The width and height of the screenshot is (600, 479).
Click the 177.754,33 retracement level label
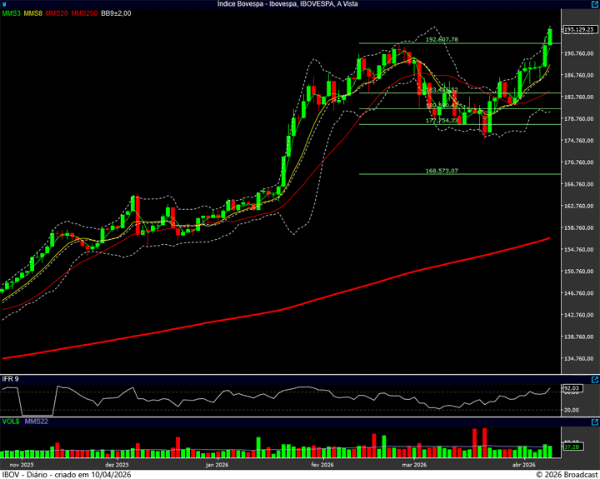tap(442, 121)
